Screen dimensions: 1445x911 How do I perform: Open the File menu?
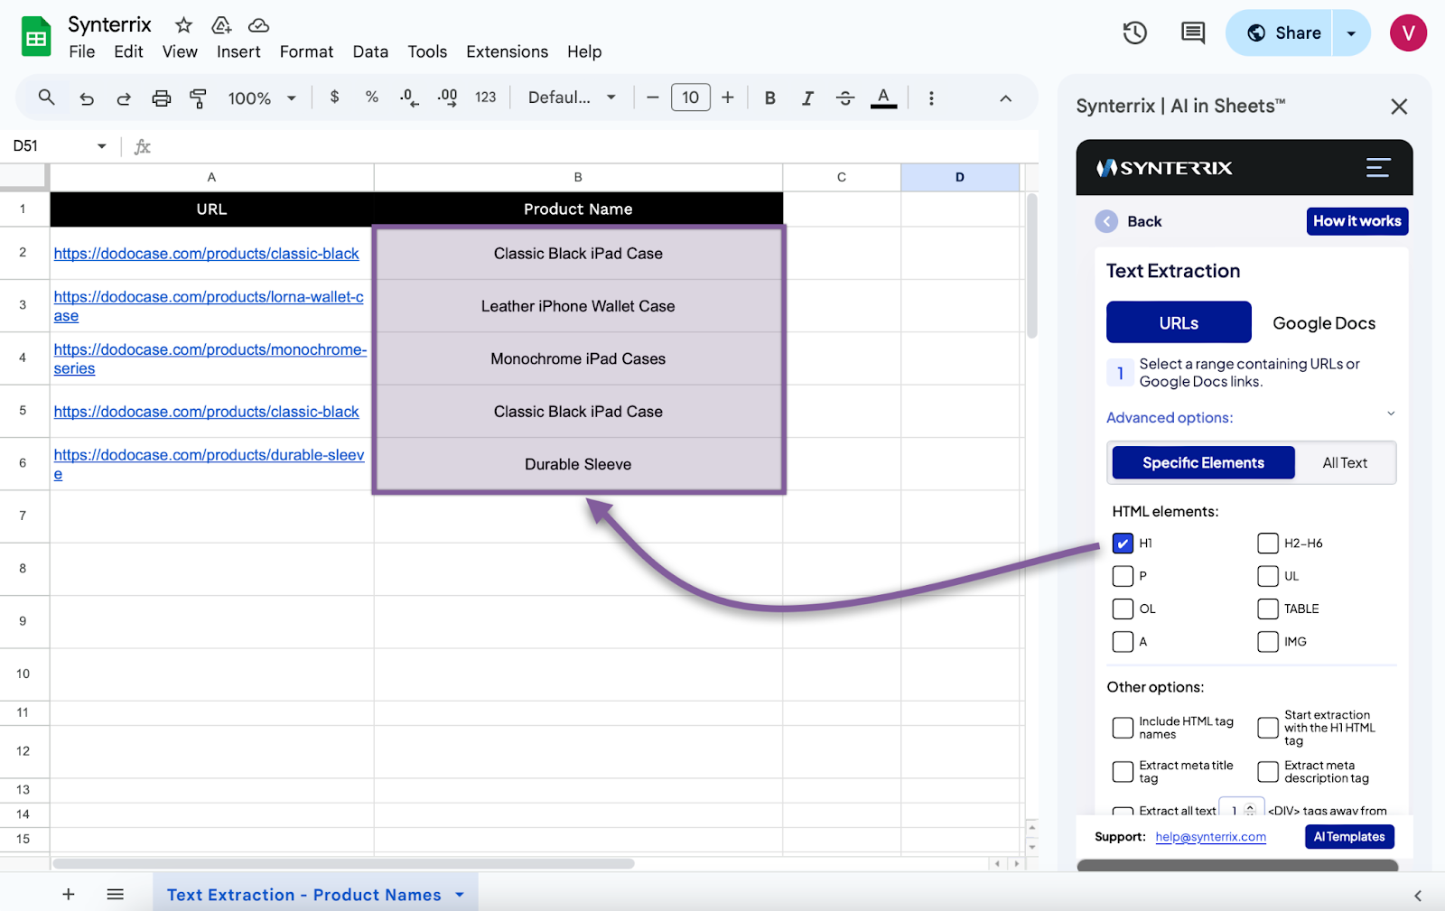tap(81, 51)
